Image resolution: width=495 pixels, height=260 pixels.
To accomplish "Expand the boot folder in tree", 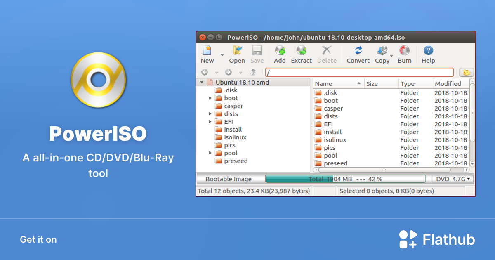I will click(x=210, y=98).
